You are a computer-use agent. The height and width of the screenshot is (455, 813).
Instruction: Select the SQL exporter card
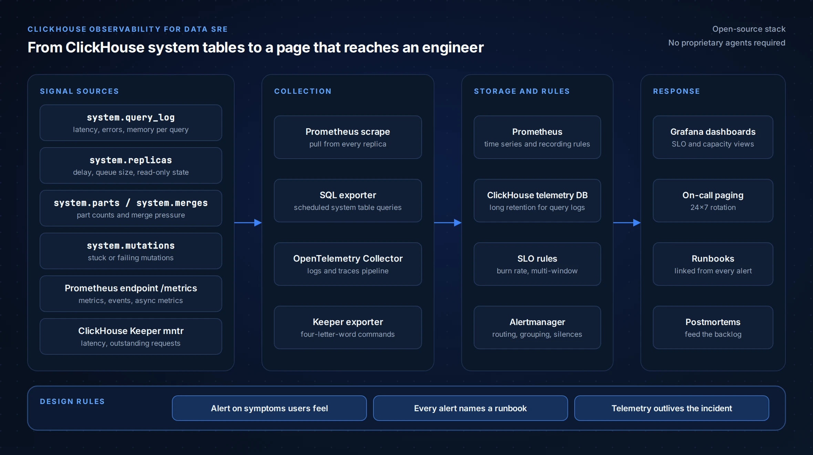348,201
